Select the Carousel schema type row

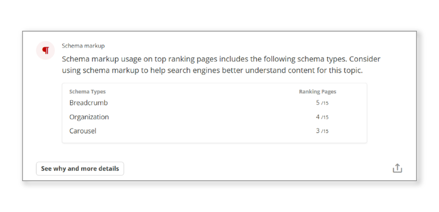(83, 131)
